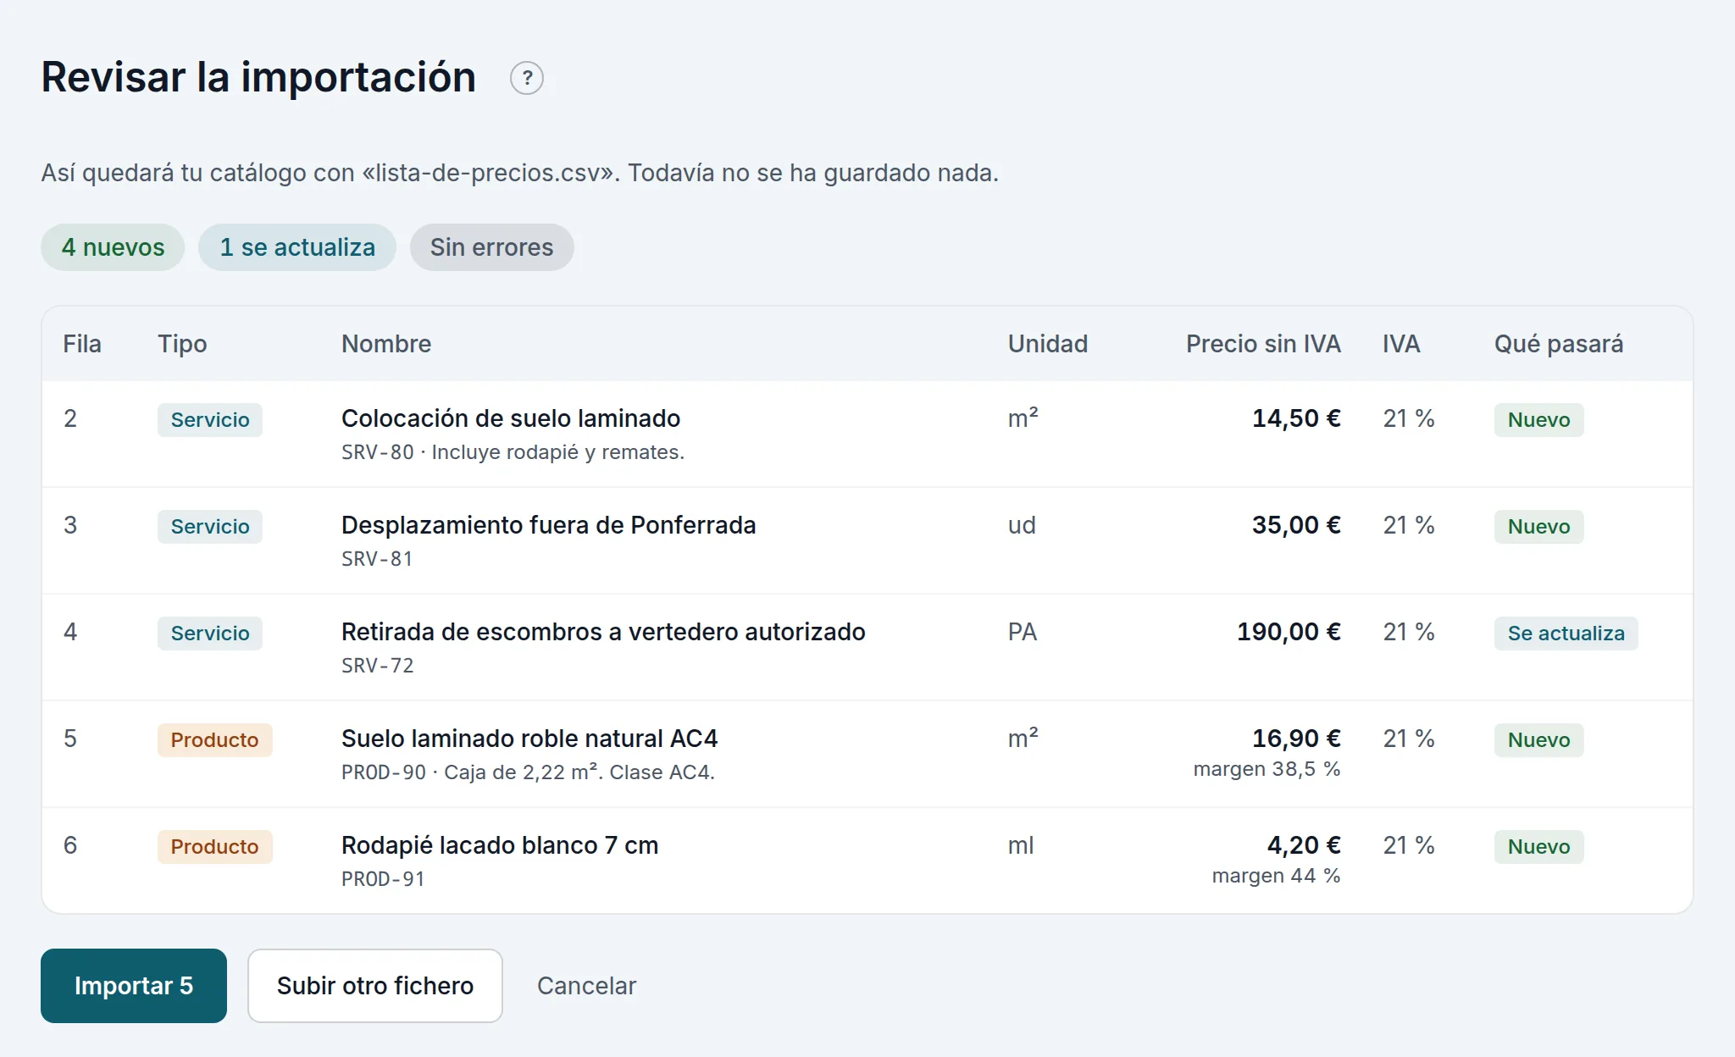
Task: Click the SRV-72 code text
Action: click(x=377, y=666)
